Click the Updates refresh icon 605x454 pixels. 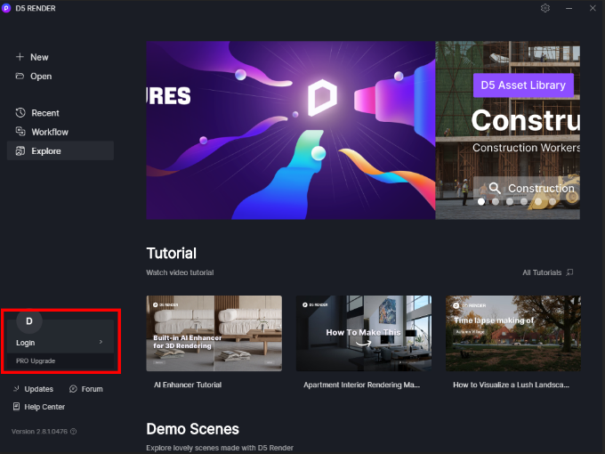click(x=17, y=389)
